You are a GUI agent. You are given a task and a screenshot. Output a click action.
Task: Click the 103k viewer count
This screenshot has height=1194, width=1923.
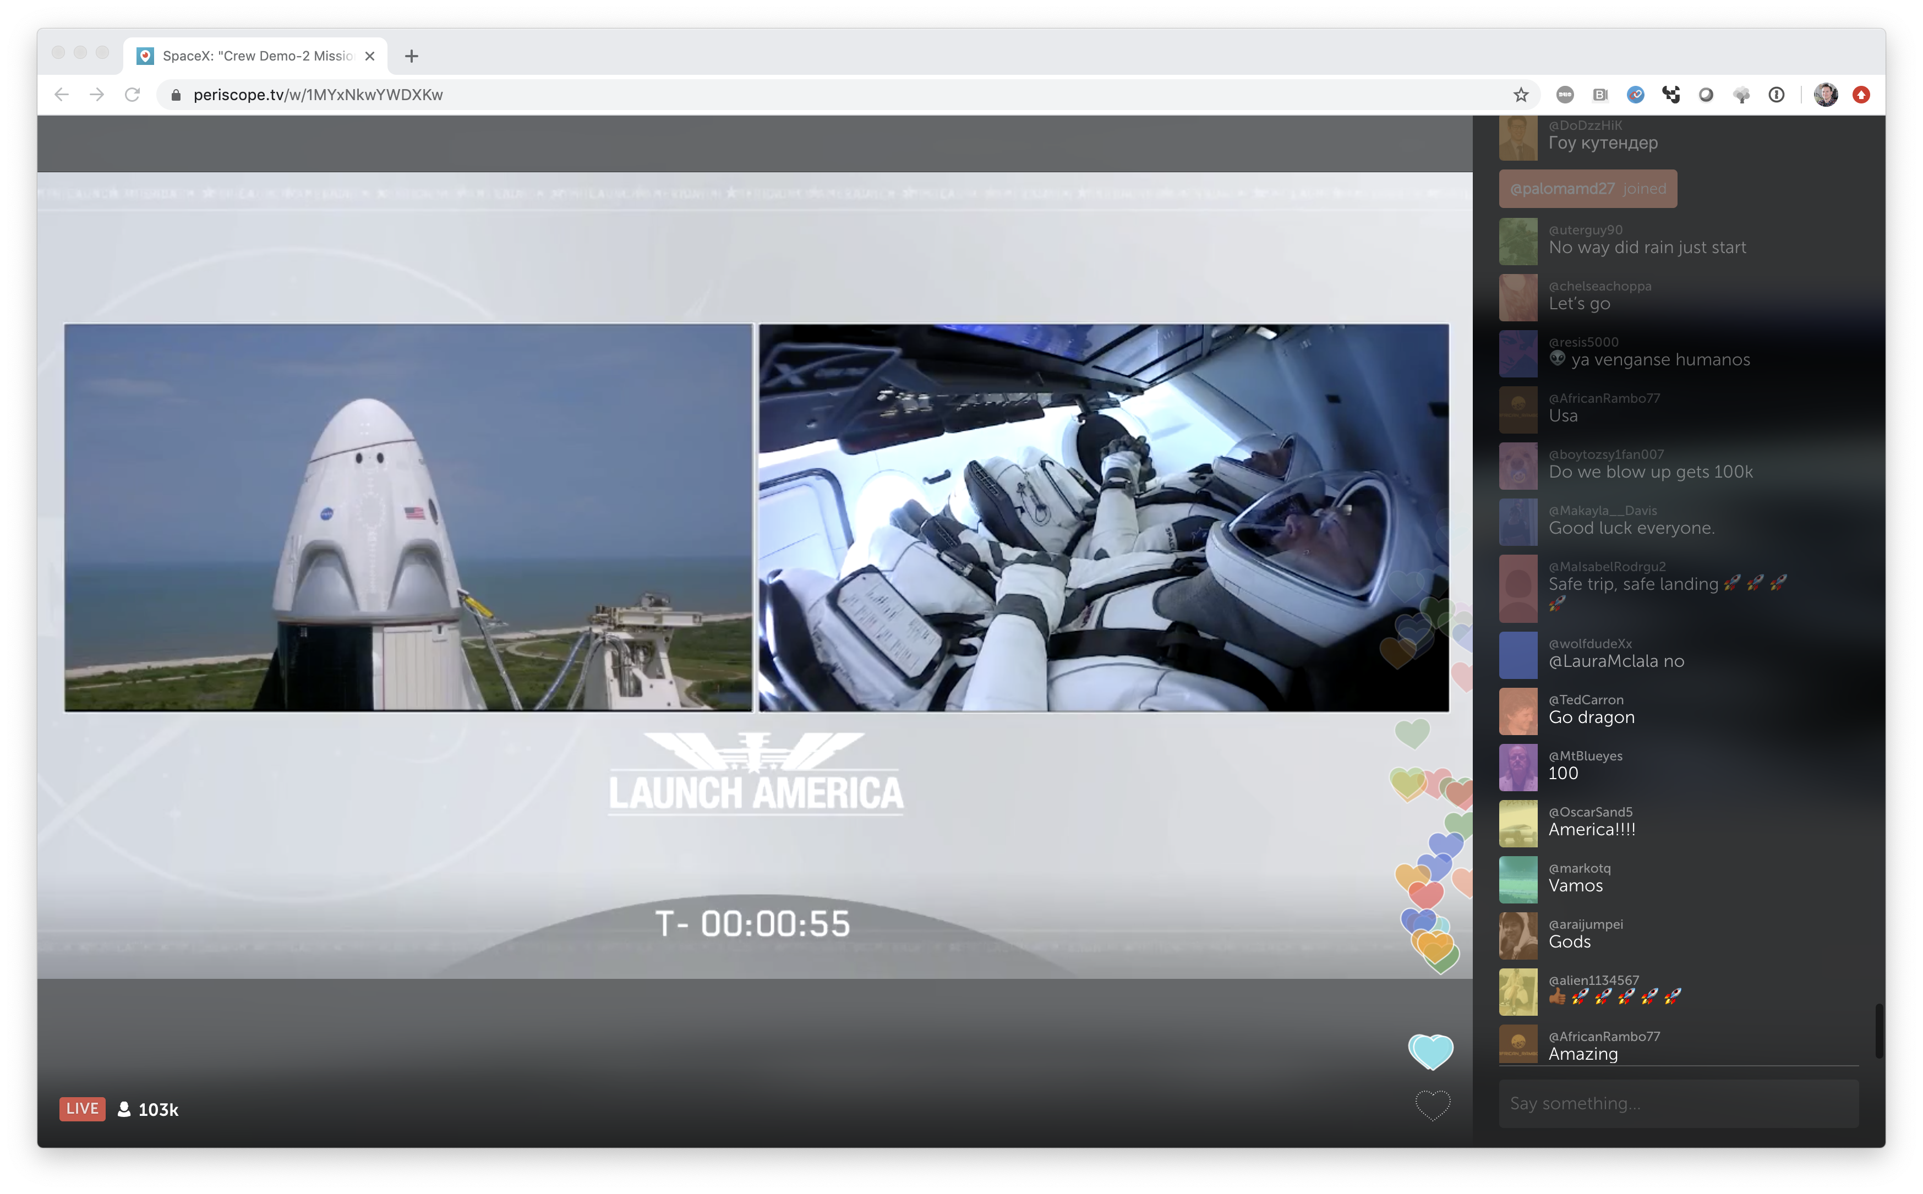158,1109
